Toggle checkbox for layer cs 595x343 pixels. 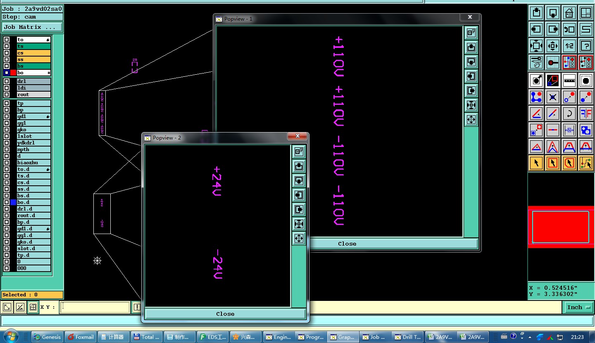pos(7,53)
